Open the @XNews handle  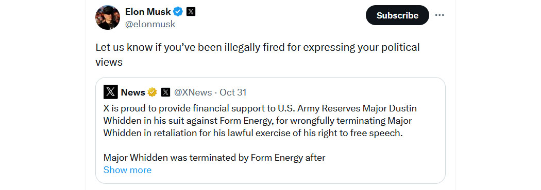click(193, 92)
